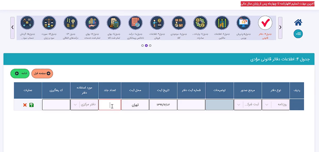Expand the نوع دفتر dropdown showing روزنامه

click(x=276, y=105)
